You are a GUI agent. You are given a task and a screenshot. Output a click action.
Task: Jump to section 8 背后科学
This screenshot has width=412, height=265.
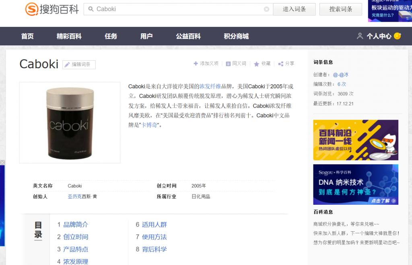coord(154,249)
